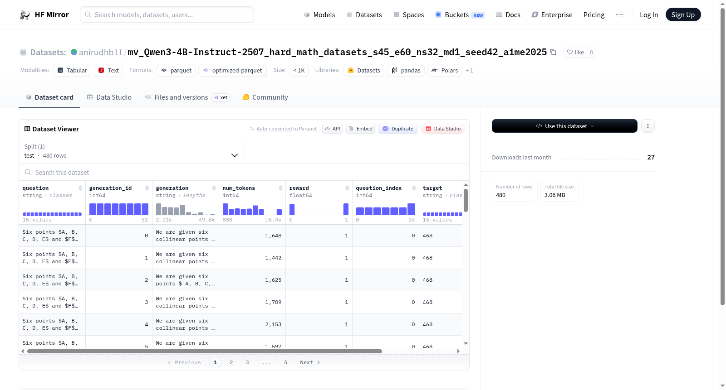The height and width of the screenshot is (390, 726).
Task: Click the HF Mirror logo icon
Action: (25, 15)
